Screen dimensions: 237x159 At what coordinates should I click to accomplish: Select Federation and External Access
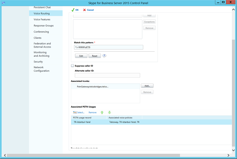point(42,45)
